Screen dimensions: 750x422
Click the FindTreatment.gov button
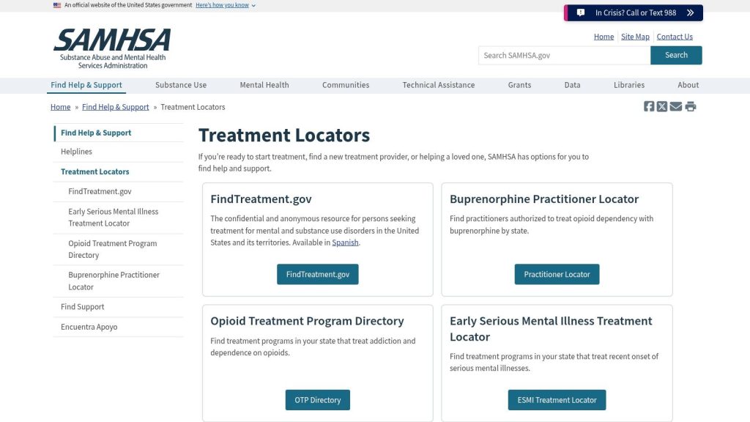(318, 274)
